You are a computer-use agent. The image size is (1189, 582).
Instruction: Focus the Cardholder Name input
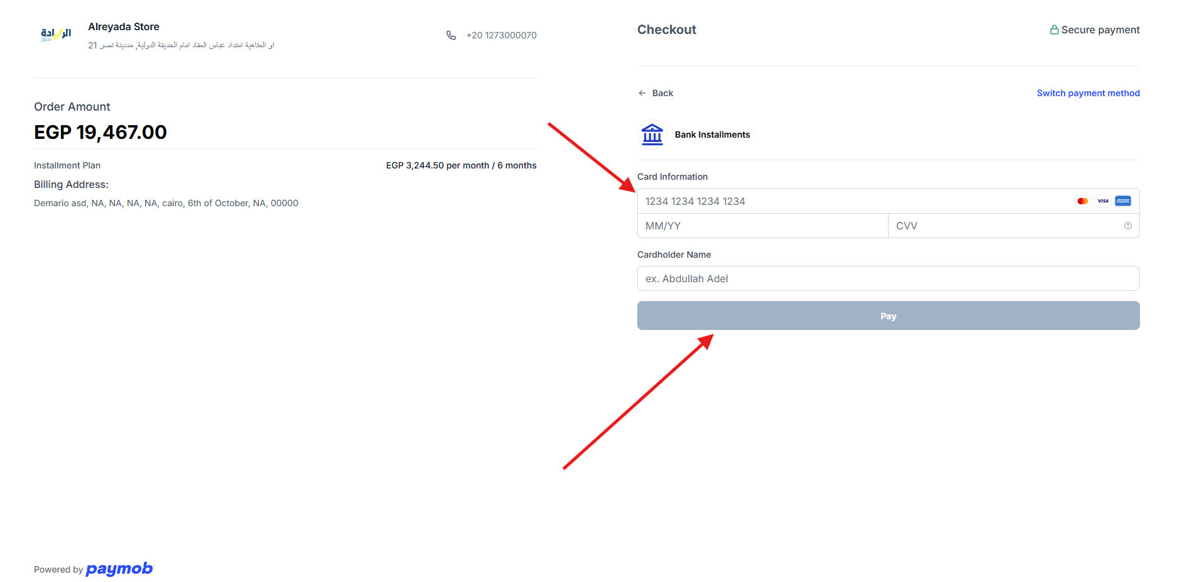(x=887, y=278)
